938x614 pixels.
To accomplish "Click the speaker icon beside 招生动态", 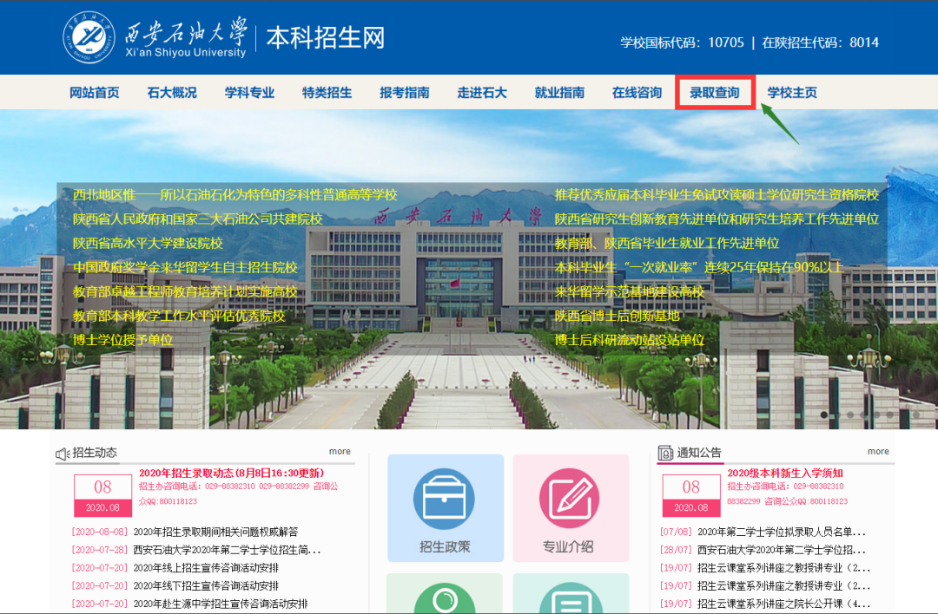I will pyautogui.click(x=63, y=454).
